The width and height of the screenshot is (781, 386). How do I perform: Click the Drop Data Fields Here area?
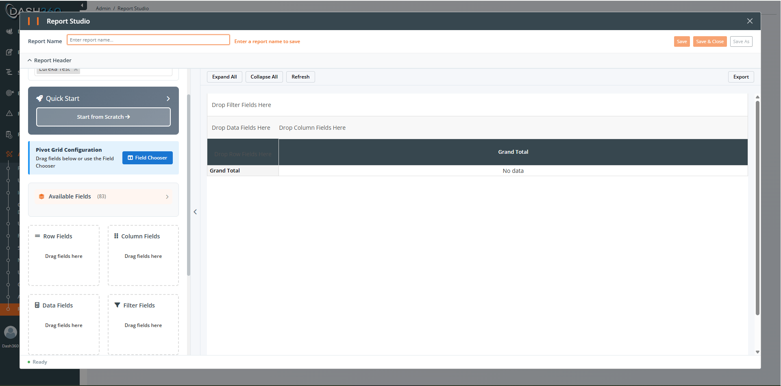point(241,128)
